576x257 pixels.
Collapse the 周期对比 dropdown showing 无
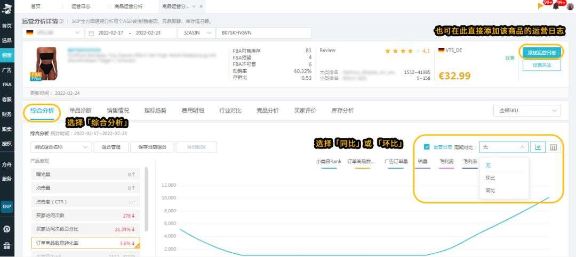[x=504, y=147]
